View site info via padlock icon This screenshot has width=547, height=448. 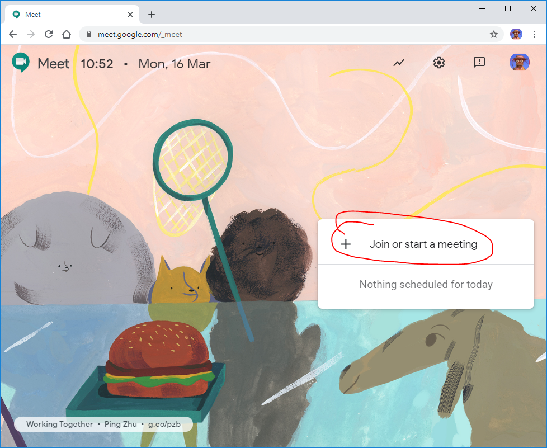tap(88, 34)
